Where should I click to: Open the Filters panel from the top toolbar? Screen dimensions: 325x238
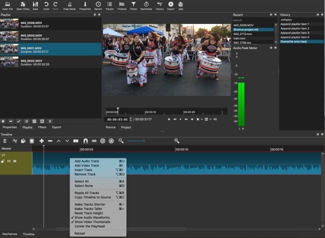[133, 5]
